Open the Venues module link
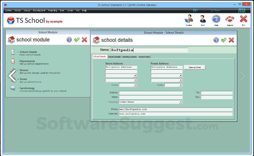The width and height of the screenshot is (254, 156). click(24, 70)
